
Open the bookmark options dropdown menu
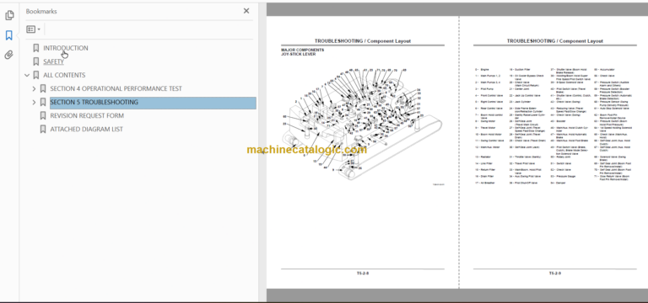pos(33,29)
